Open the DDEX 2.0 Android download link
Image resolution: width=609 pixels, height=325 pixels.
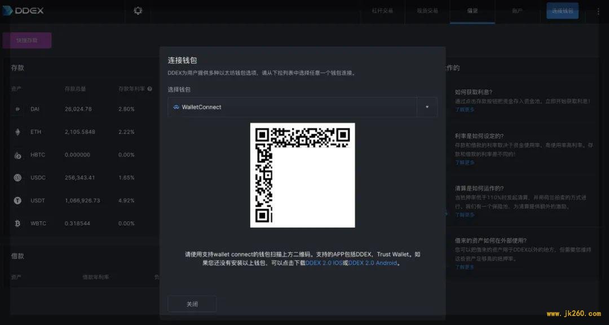point(373,263)
